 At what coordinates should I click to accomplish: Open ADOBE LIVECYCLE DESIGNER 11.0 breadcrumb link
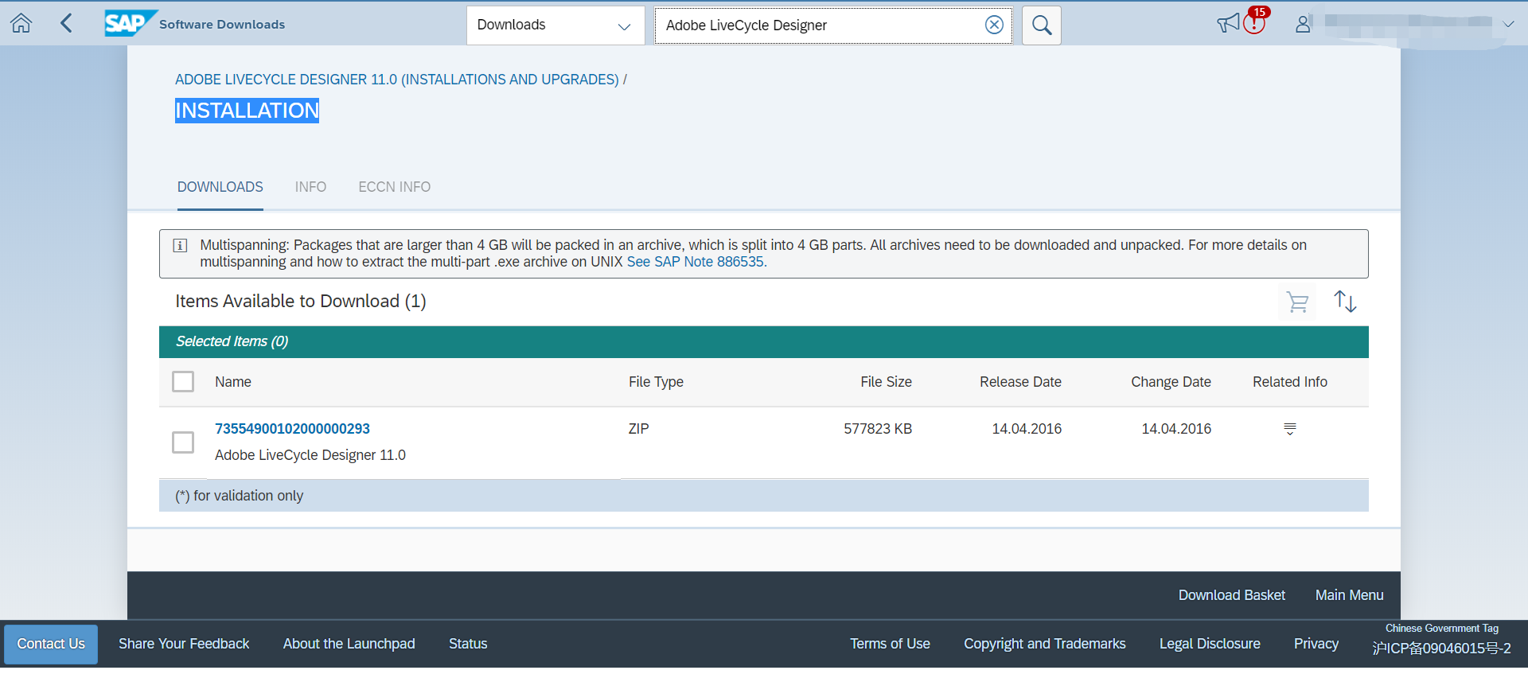[397, 80]
